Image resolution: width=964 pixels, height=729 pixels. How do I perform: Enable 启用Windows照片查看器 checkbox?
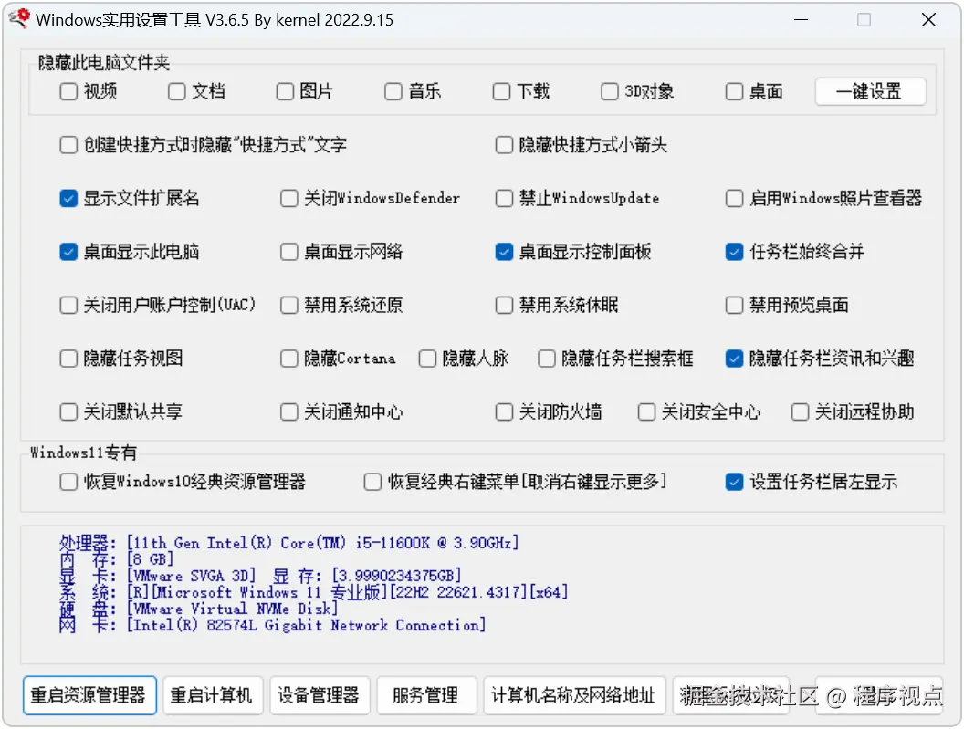(x=734, y=199)
